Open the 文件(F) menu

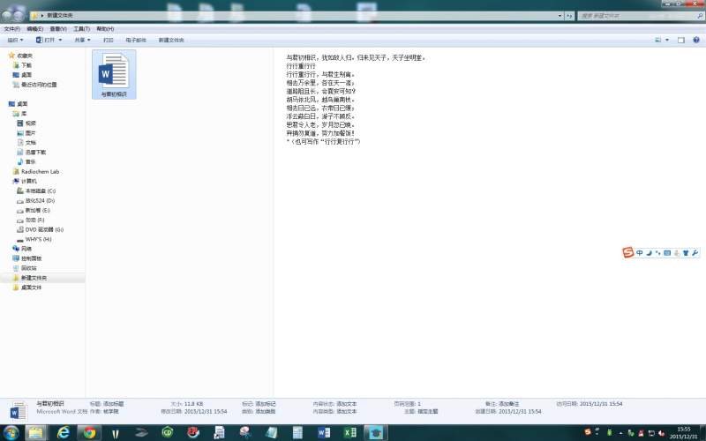click(x=12, y=29)
